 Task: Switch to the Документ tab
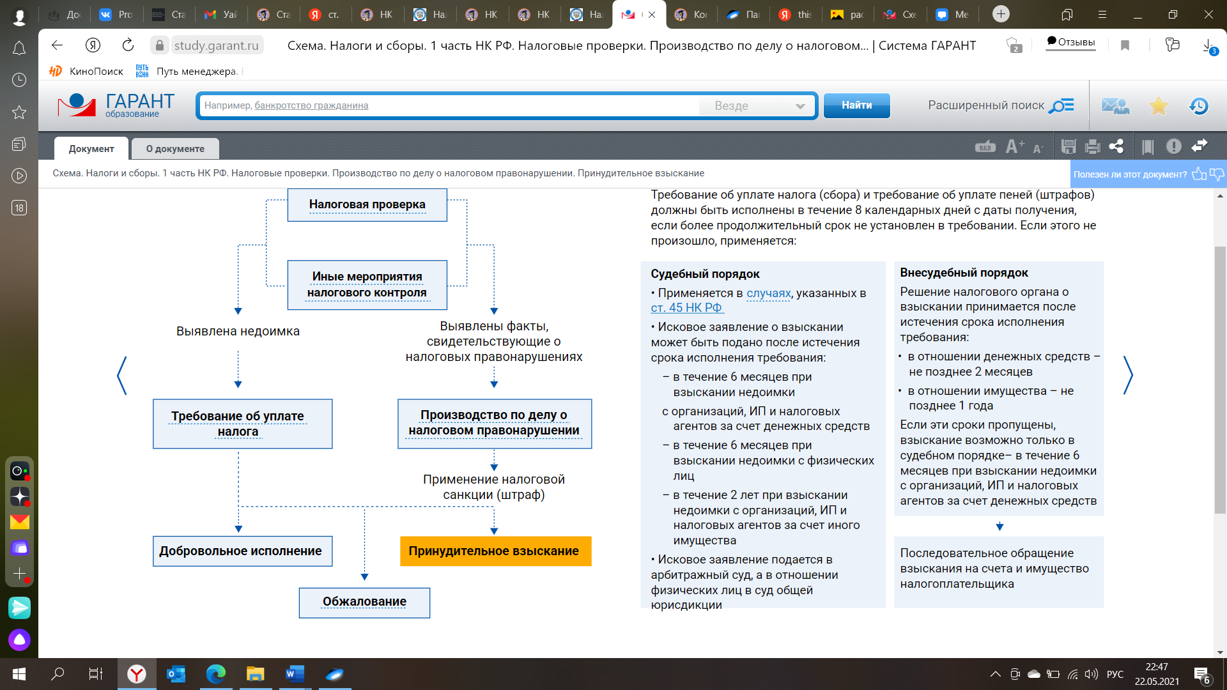[91, 148]
